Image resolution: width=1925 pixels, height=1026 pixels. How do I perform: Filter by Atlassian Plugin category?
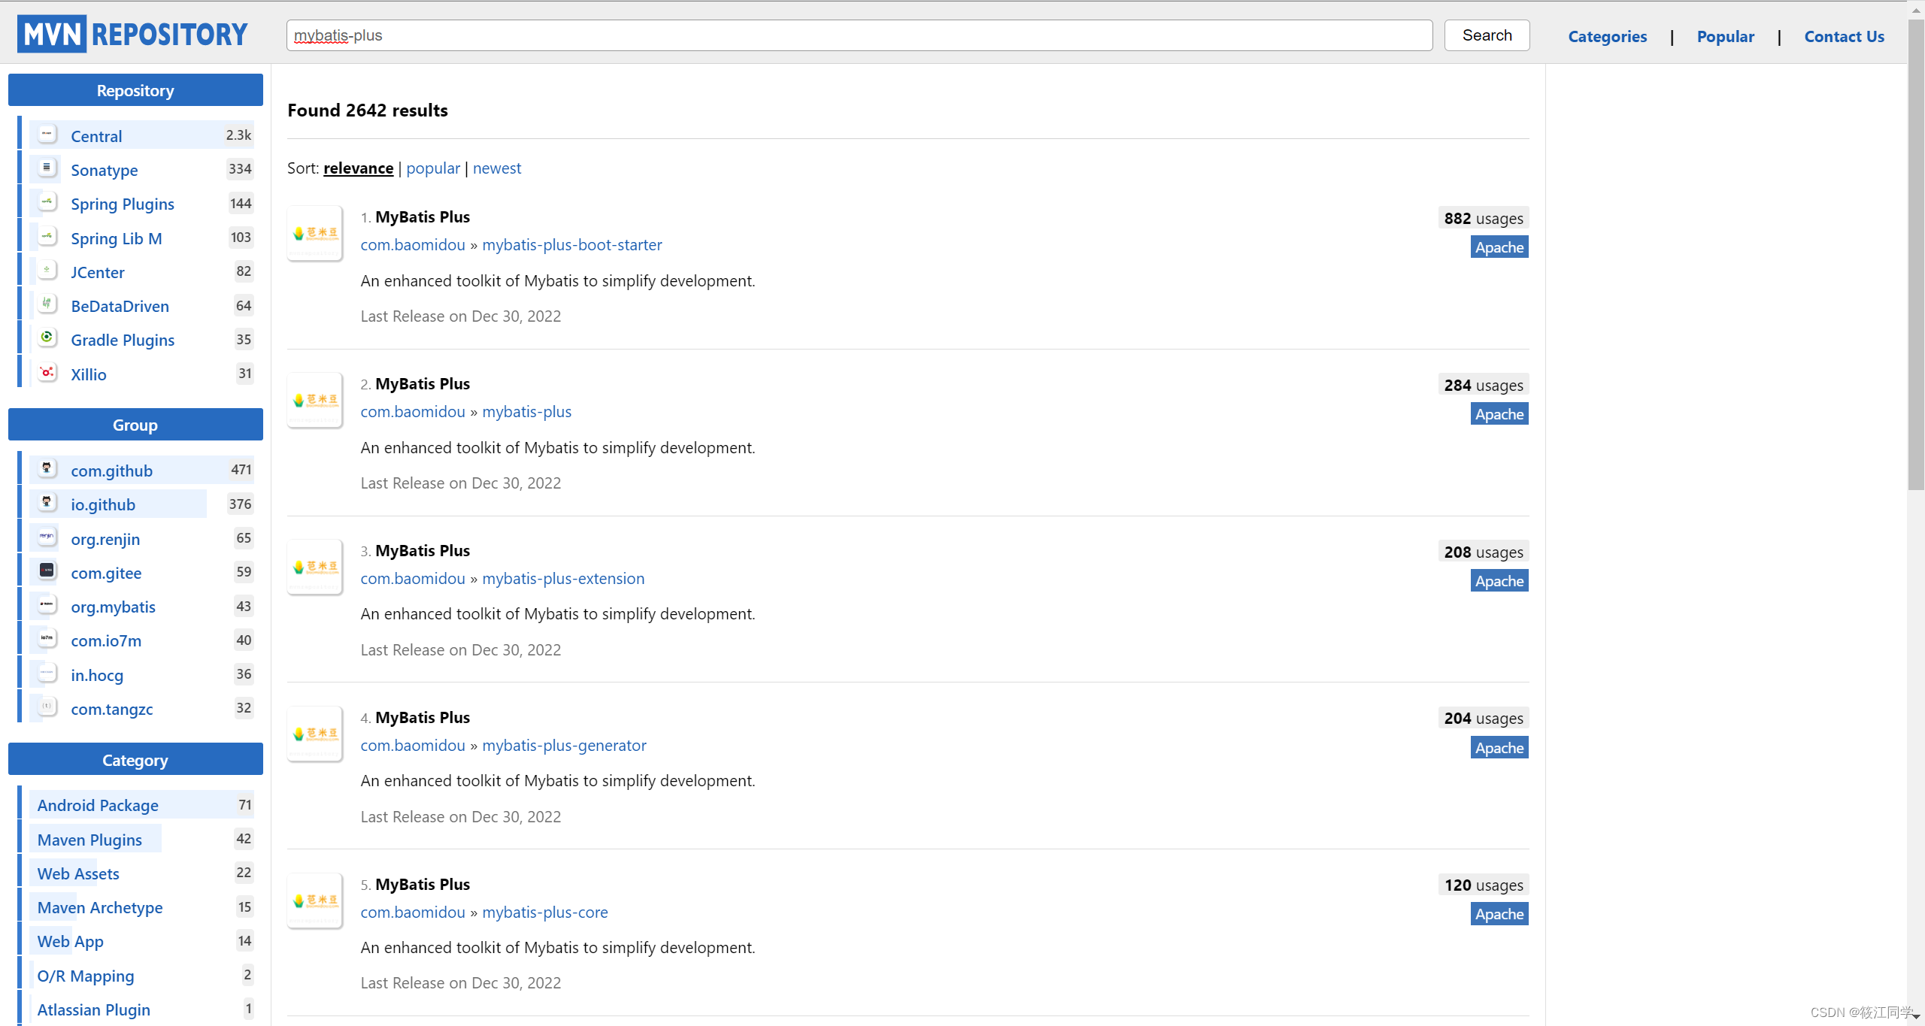(x=94, y=1009)
